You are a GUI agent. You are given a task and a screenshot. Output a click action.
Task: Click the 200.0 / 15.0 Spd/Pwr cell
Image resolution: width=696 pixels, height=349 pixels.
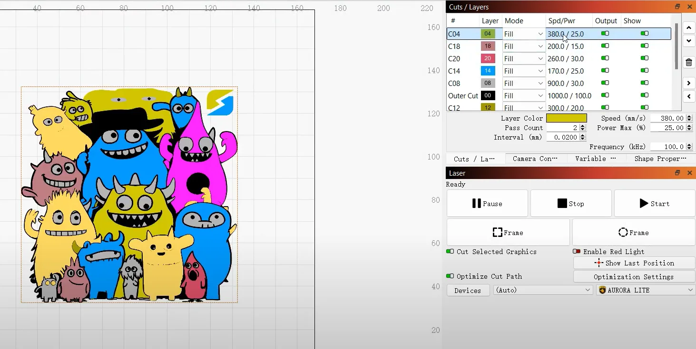click(566, 46)
